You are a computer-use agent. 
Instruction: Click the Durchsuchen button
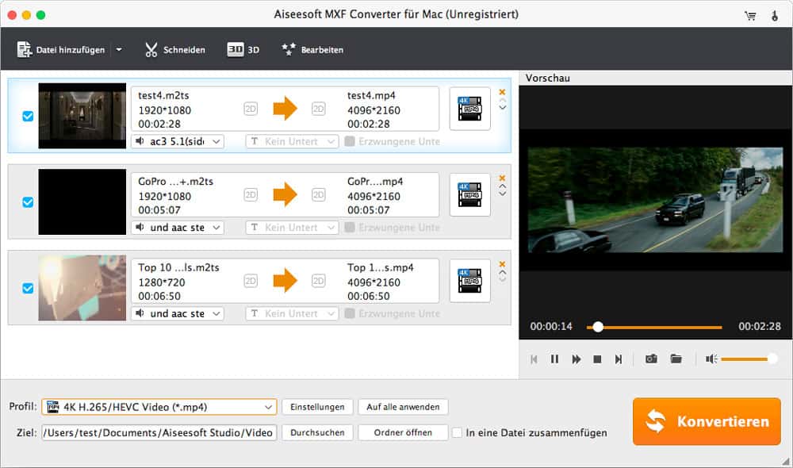317,432
